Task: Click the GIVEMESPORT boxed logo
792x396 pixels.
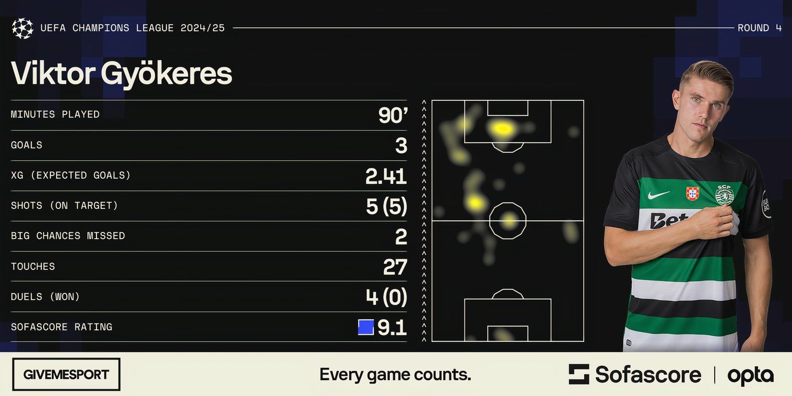Action: click(66, 374)
